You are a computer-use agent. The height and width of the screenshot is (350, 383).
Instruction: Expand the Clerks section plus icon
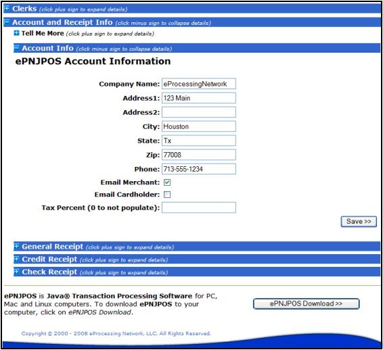click(x=7, y=9)
